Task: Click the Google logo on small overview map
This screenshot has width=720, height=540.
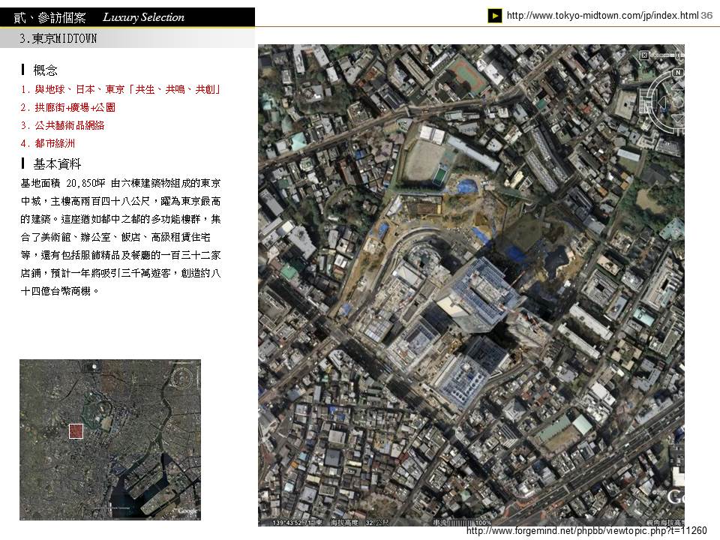Action: (187, 511)
